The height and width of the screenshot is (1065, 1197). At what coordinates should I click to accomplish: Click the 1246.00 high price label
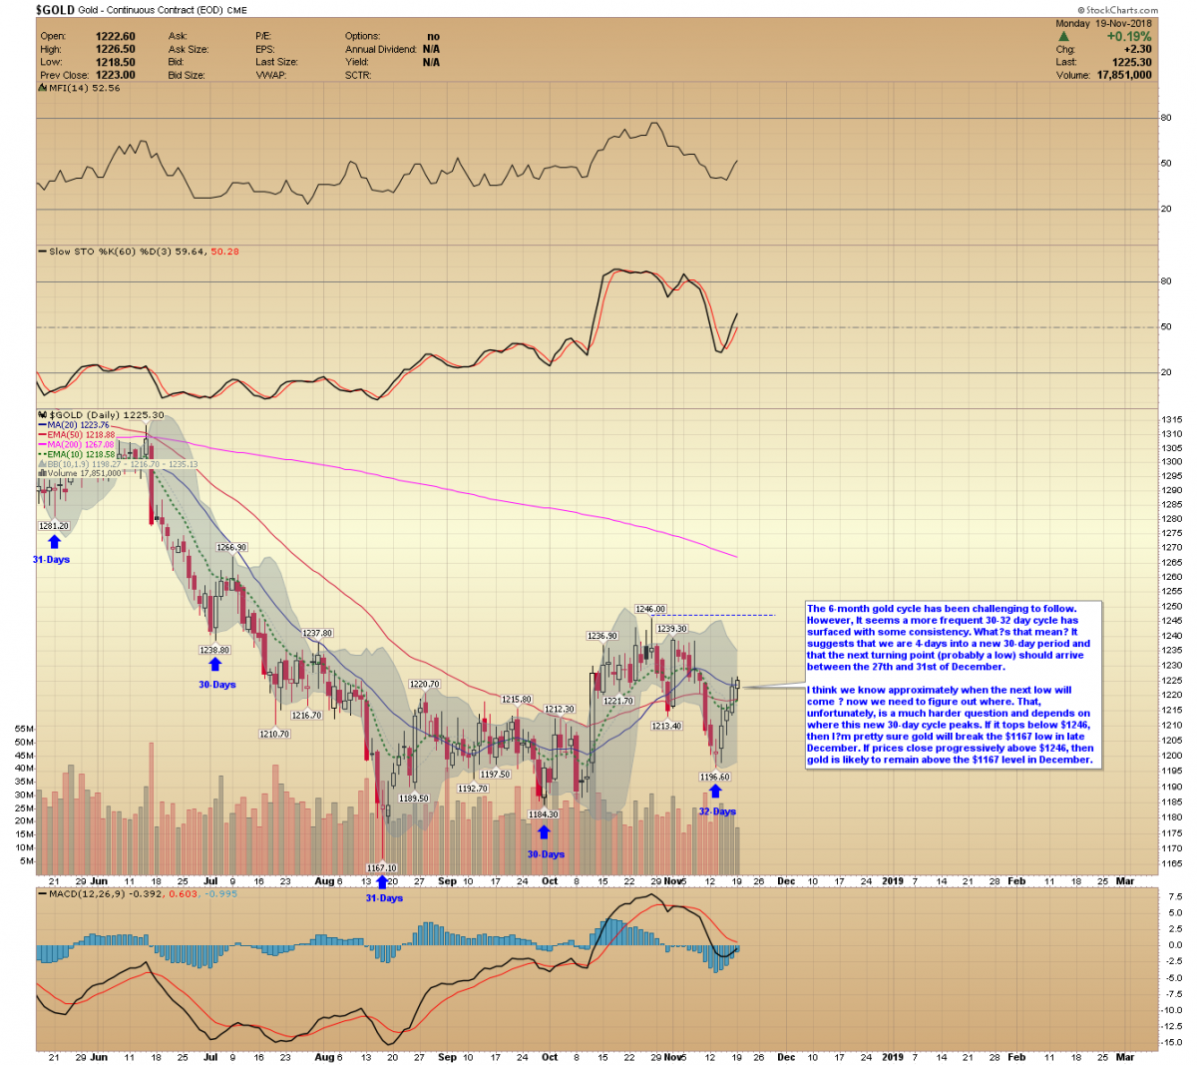pos(650,609)
